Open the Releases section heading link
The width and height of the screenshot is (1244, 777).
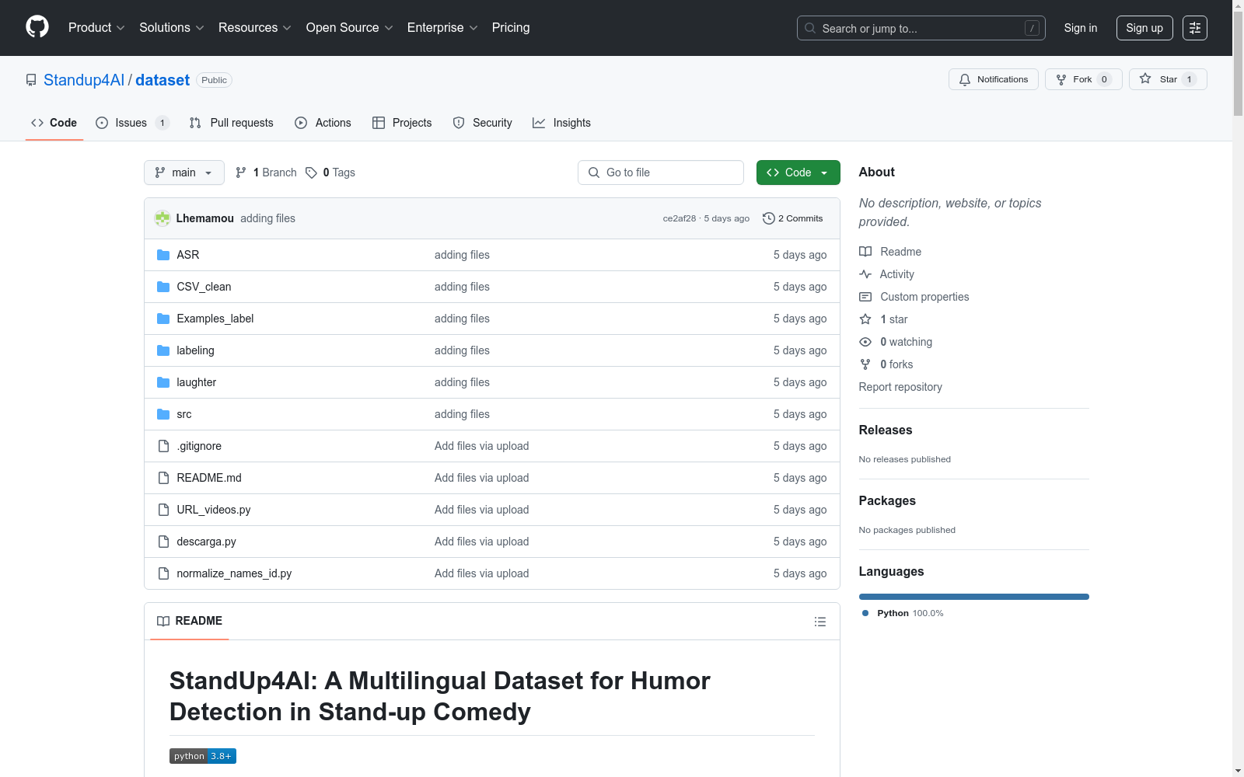click(x=886, y=430)
